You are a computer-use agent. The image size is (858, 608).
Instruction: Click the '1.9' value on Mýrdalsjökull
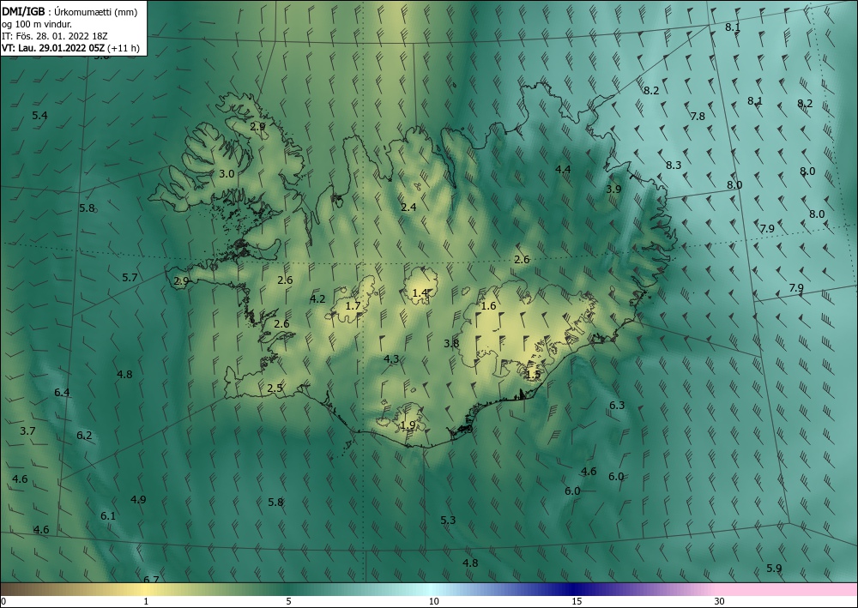408,424
